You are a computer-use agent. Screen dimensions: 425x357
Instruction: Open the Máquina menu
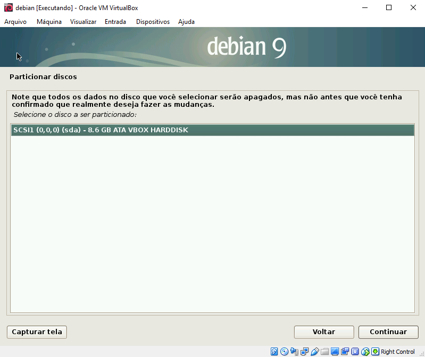click(49, 22)
